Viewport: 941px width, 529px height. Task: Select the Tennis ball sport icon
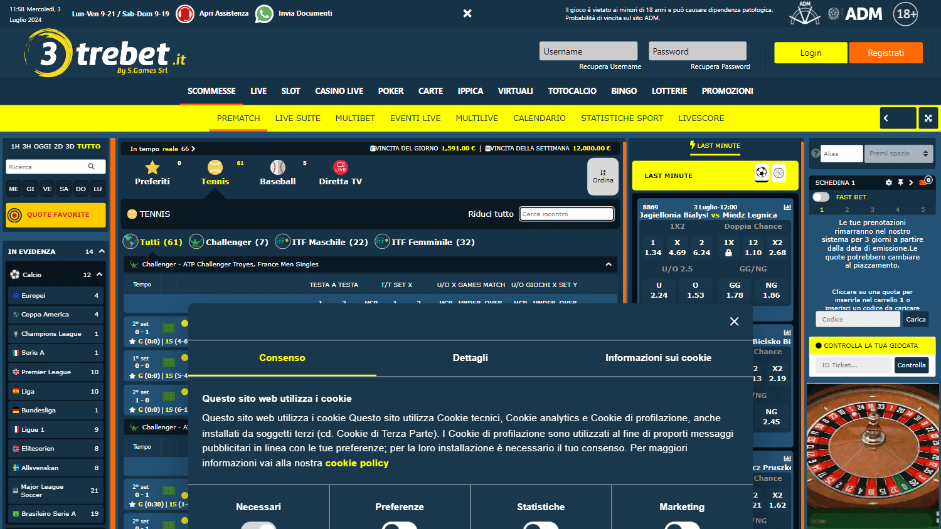tap(215, 167)
